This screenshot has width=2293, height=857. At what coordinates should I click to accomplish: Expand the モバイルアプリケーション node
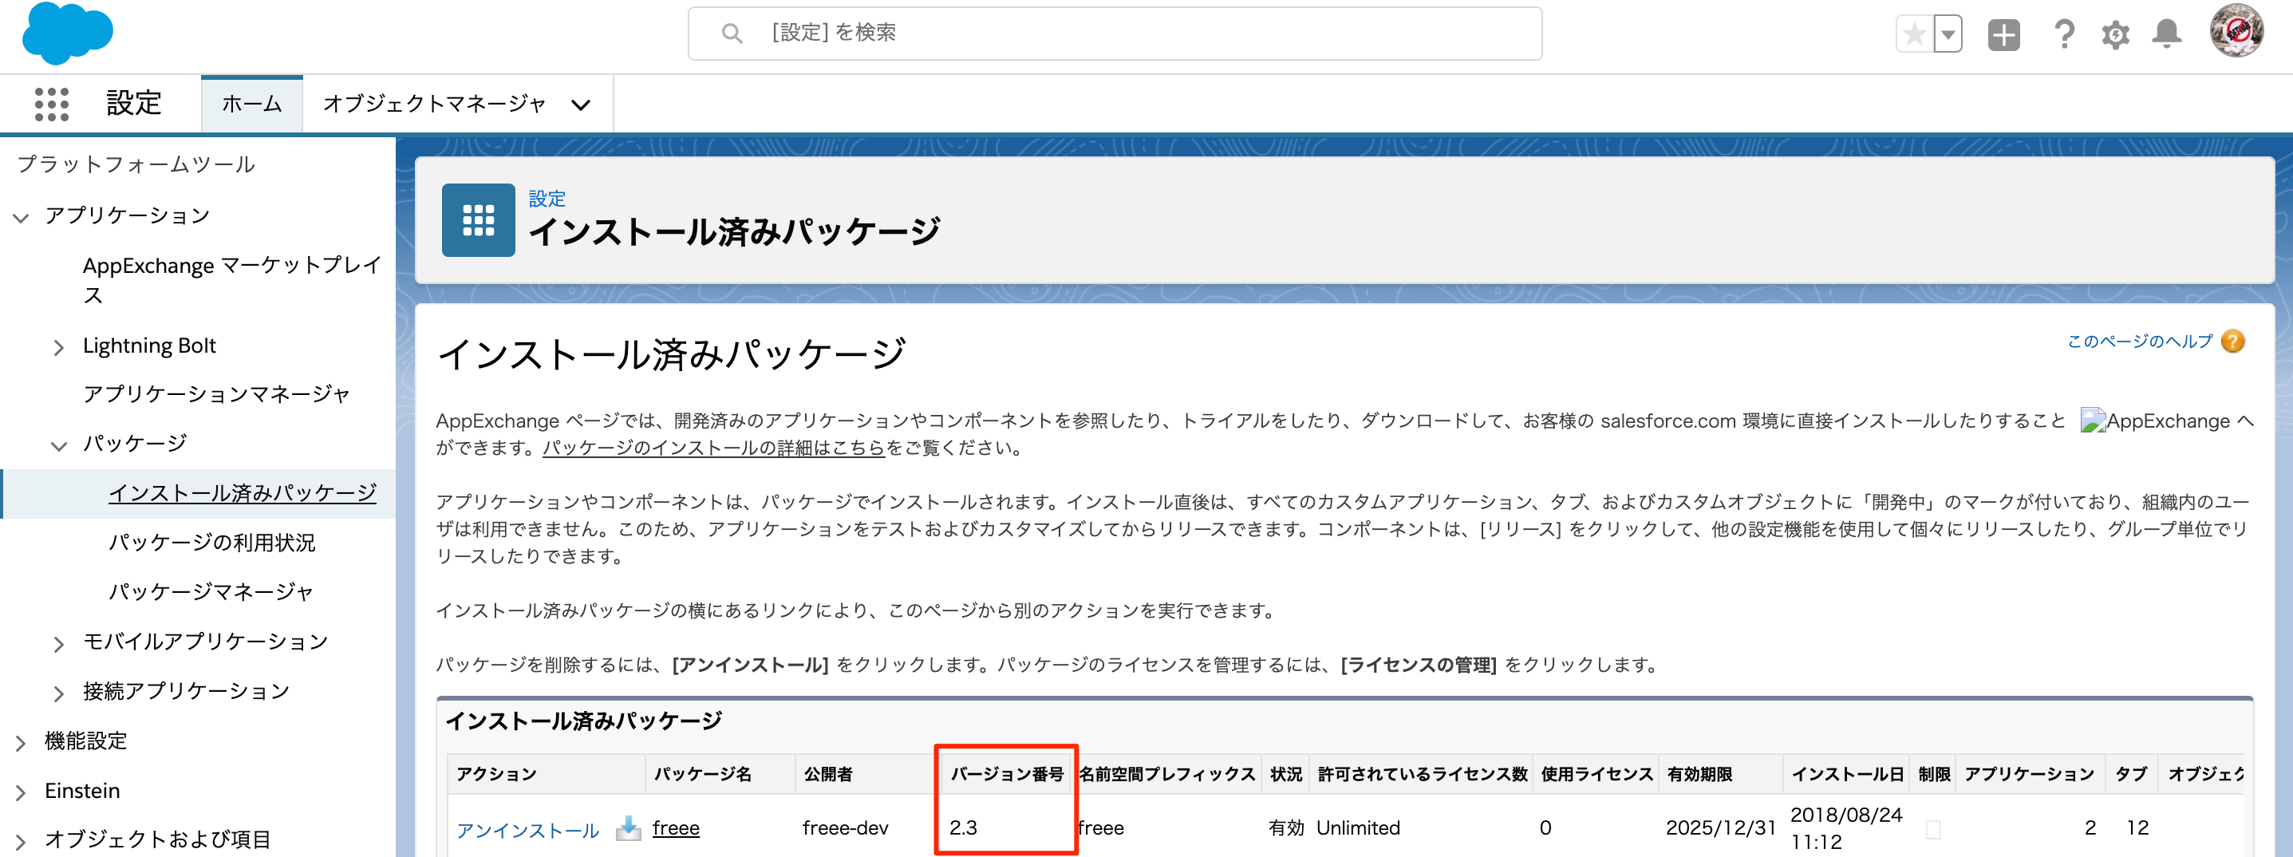[x=59, y=643]
